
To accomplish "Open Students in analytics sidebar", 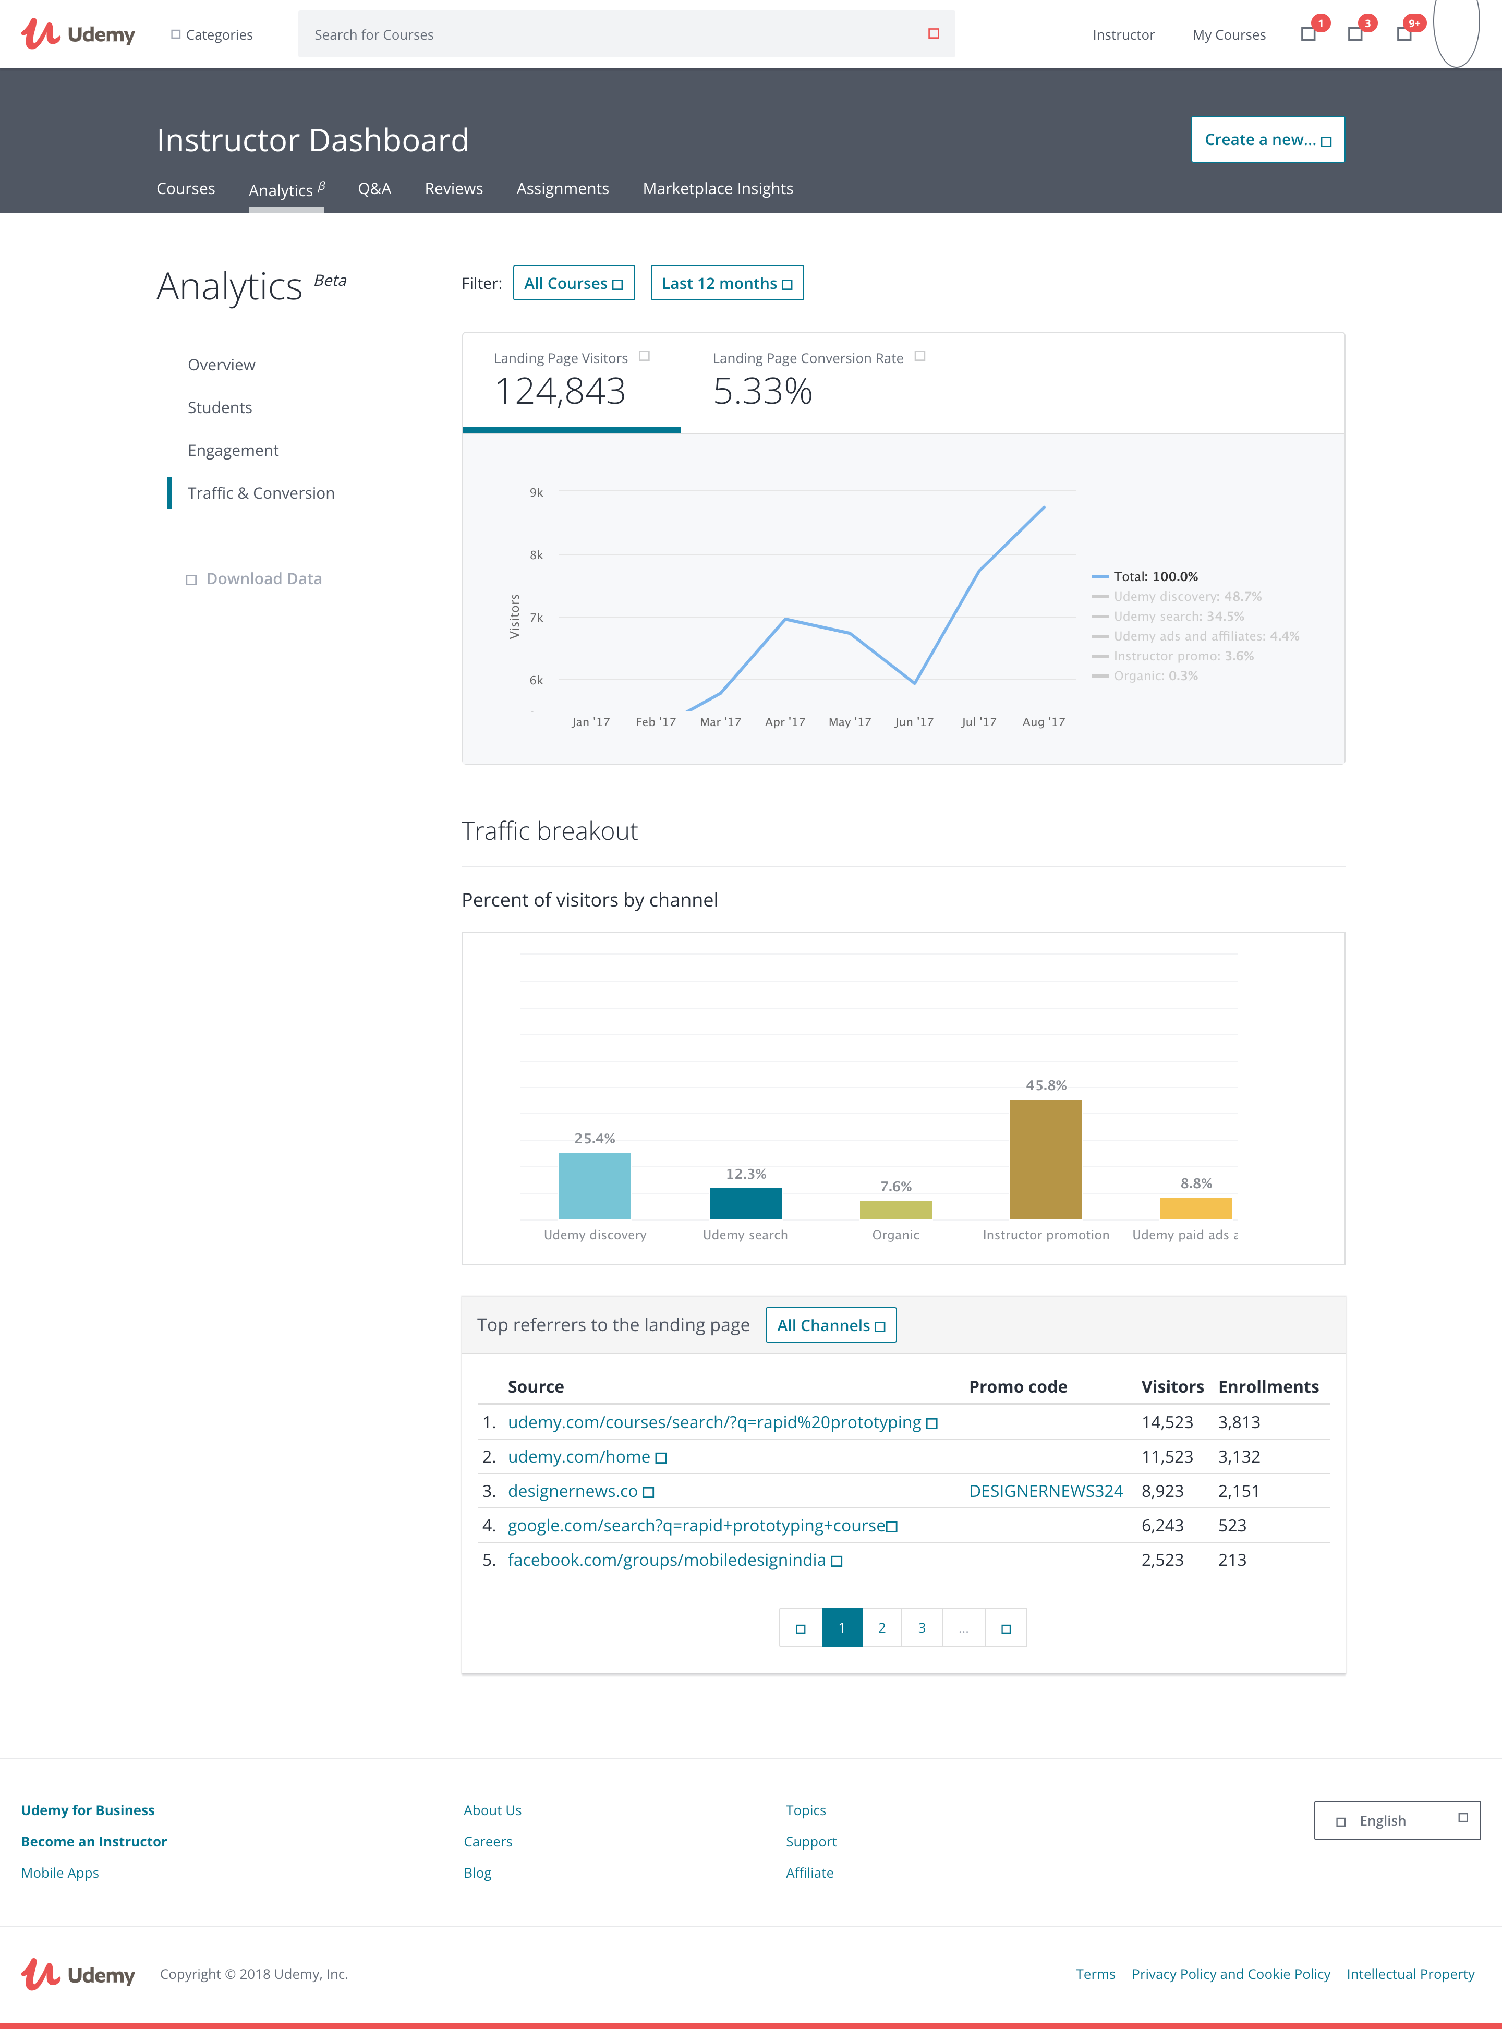I will (x=220, y=407).
